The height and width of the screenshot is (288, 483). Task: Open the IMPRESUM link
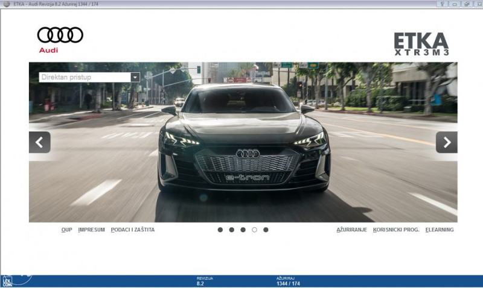(x=92, y=230)
